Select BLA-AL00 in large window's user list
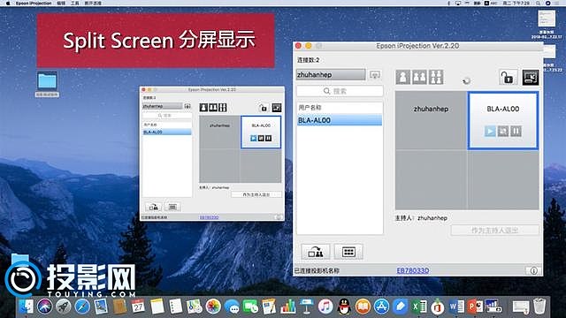This screenshot has width=566, height=318. 340,120
